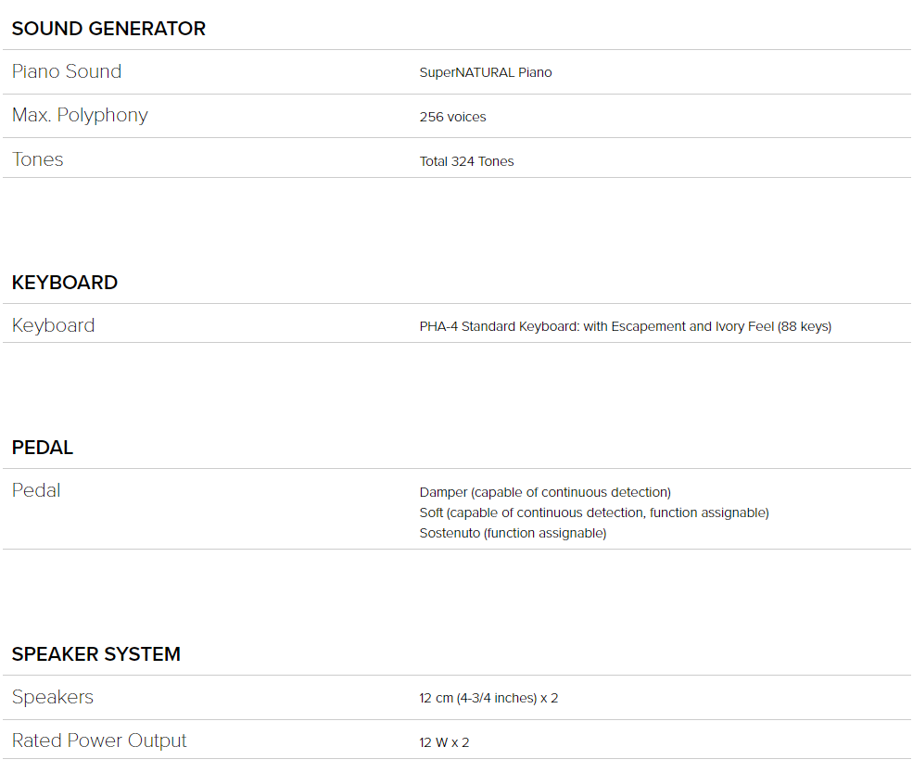This screenshot has width=913, height=772.
Task: Click the SOUND GENERATOR section heading
Action: click(108, 29)
